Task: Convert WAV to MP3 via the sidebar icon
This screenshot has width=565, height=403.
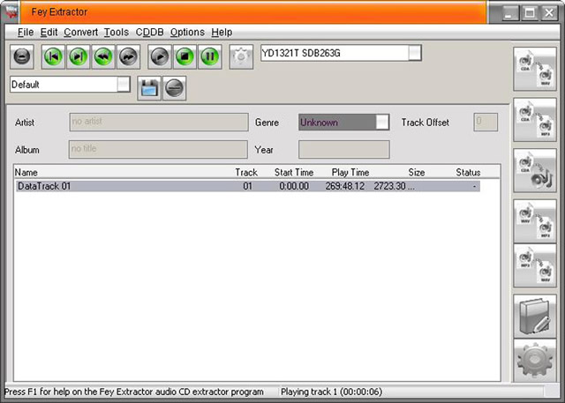Action: pyautogui.click(x=535, y=221)
